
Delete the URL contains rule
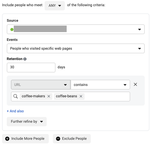(135, 84)
